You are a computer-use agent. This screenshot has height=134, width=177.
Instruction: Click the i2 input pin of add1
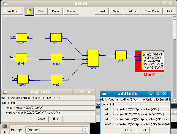86,58
